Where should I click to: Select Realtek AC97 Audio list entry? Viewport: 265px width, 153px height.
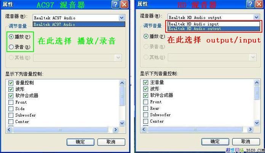click(79, 24)
